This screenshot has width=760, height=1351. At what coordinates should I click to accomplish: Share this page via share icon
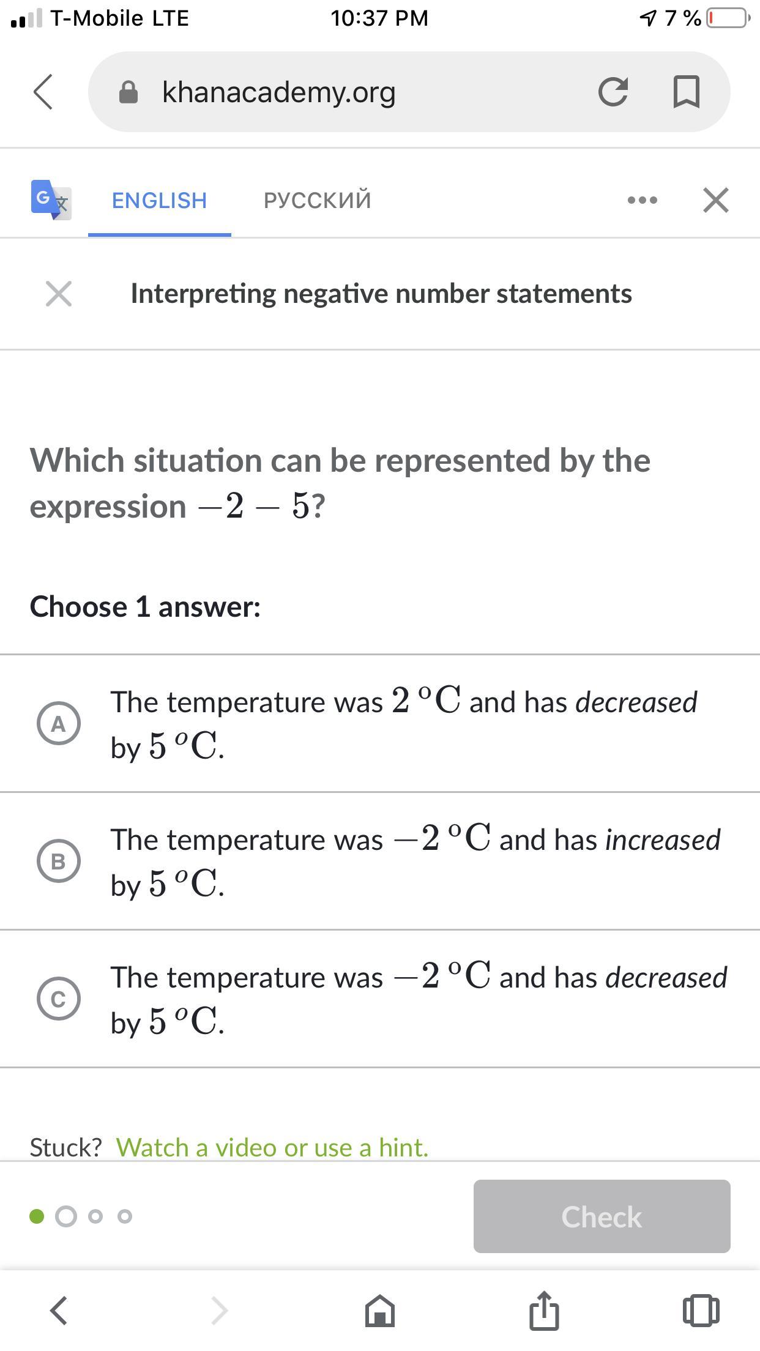(543, 1311)
